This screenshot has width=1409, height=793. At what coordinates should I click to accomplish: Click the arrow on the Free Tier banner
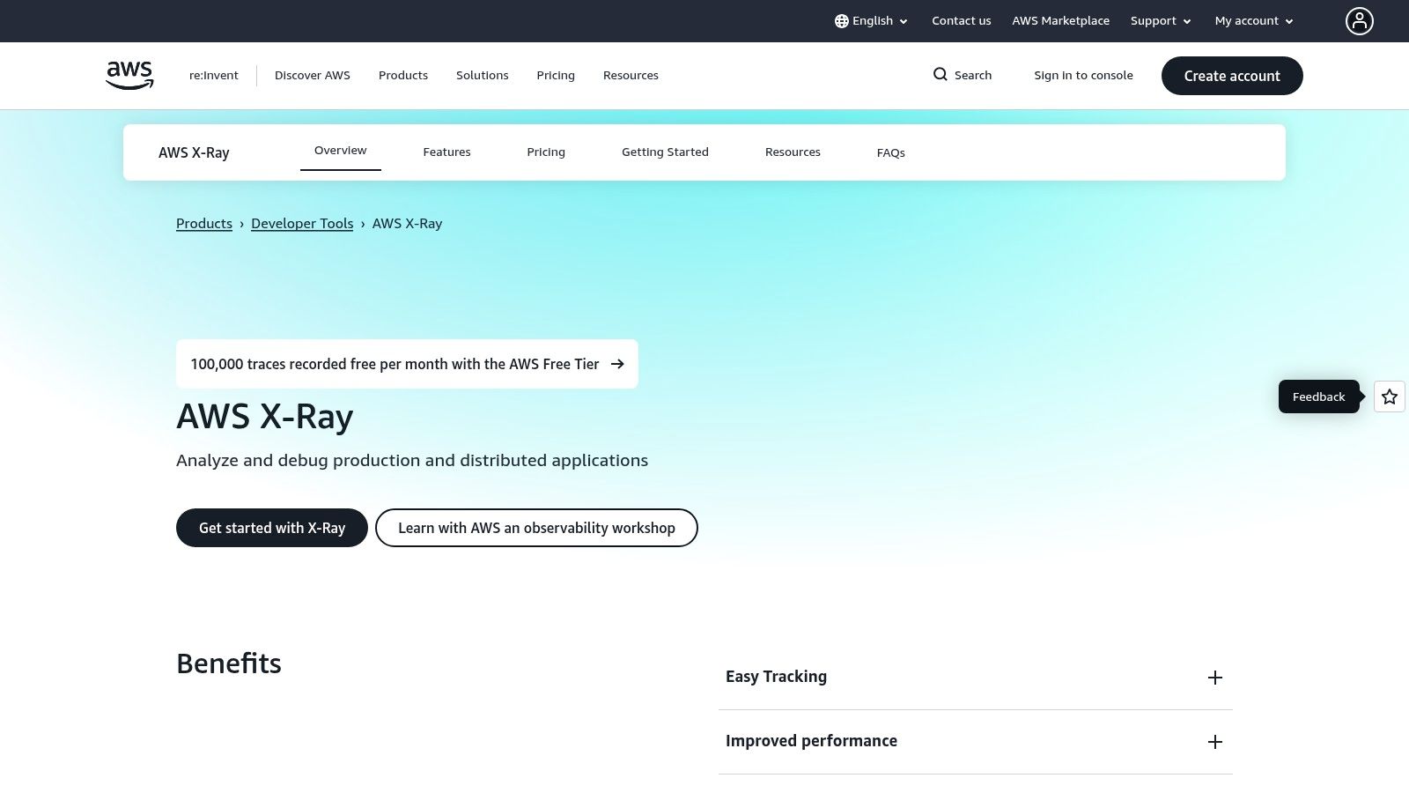click(x=617, y=364)
